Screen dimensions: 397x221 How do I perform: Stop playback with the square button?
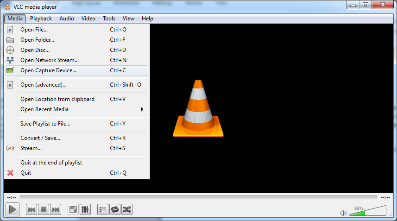[x=44, y=209]
